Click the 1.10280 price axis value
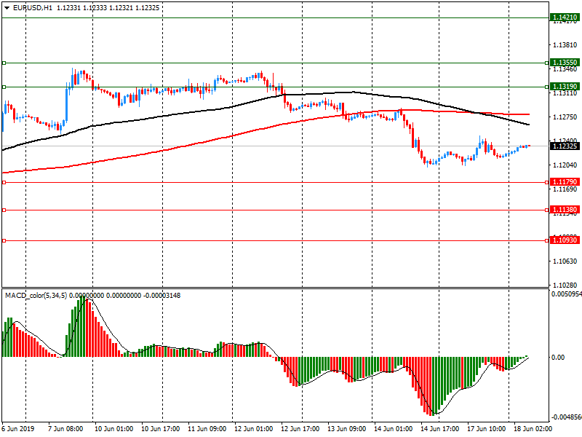This screenshot has width=582, height=437. point(565,286)
